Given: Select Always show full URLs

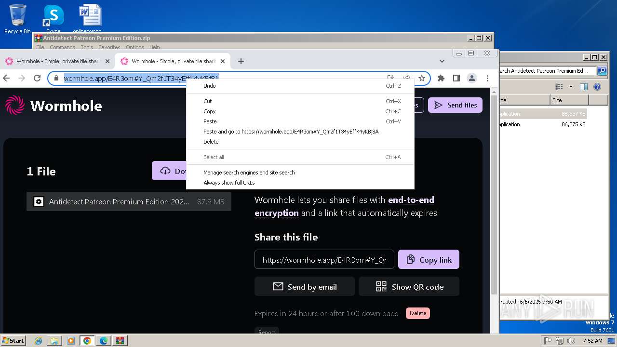Looking at the screenshot, I should (x=300, y=183).
